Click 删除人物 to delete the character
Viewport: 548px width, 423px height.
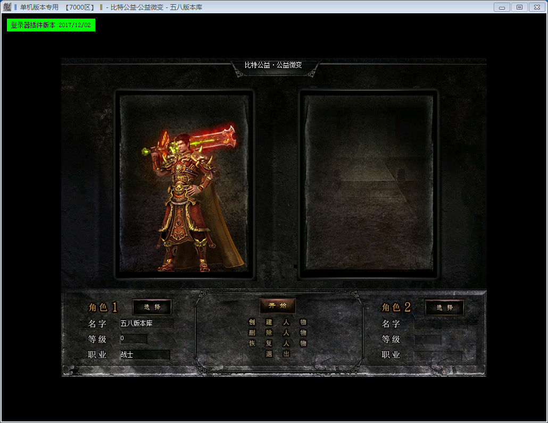(277, 333)
